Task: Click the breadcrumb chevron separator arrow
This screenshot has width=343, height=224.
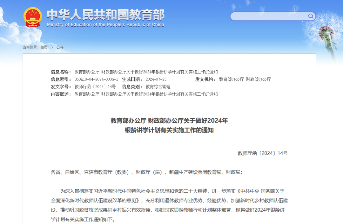Action: [x=52, y=47]
